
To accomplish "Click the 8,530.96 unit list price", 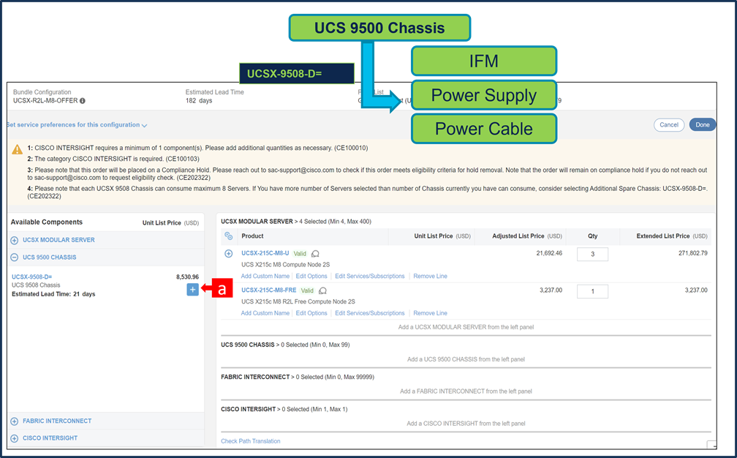I will point(187,277).
